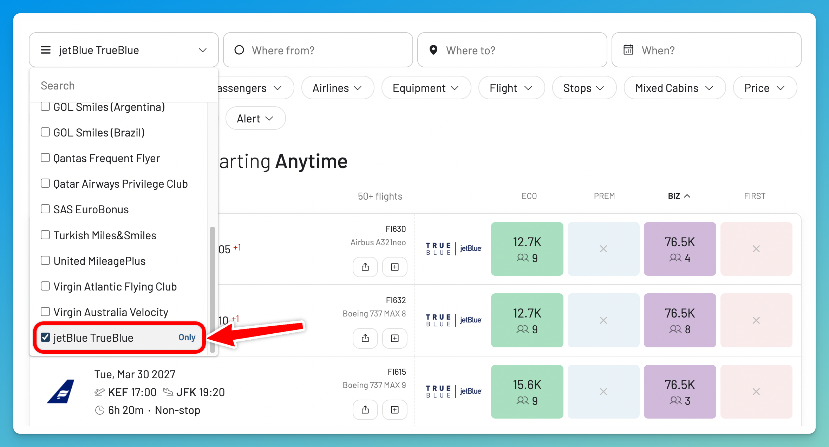This screenshot has width=829, height=447.
Task: Click unavailable PREM cell for FI632
Action: pyautogui.click(x=603, y=320)
